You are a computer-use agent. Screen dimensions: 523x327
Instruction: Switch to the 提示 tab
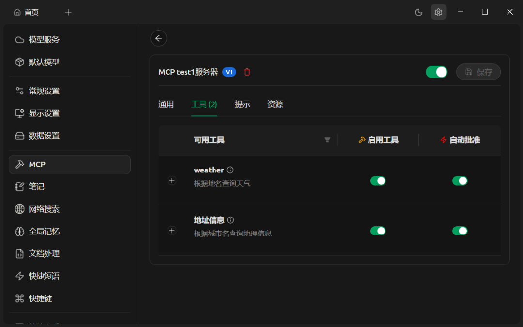[243, 104]
